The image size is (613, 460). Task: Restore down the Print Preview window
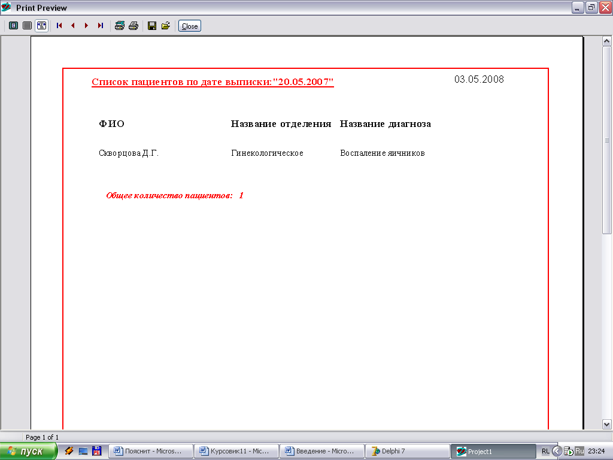pos(591,7)
